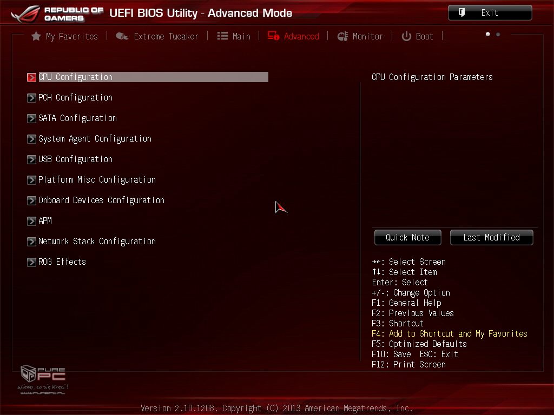Click the Main tab list icon

[222, 36]
